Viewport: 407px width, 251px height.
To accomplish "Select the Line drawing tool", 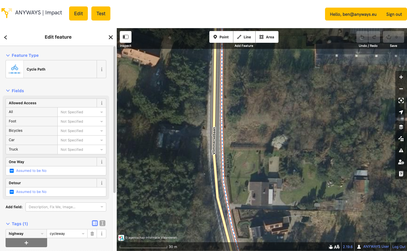I will (244, 37).
